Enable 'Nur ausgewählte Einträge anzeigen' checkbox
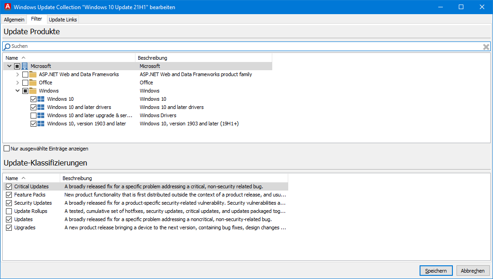493x279 pixels. [x=6, y=149]
